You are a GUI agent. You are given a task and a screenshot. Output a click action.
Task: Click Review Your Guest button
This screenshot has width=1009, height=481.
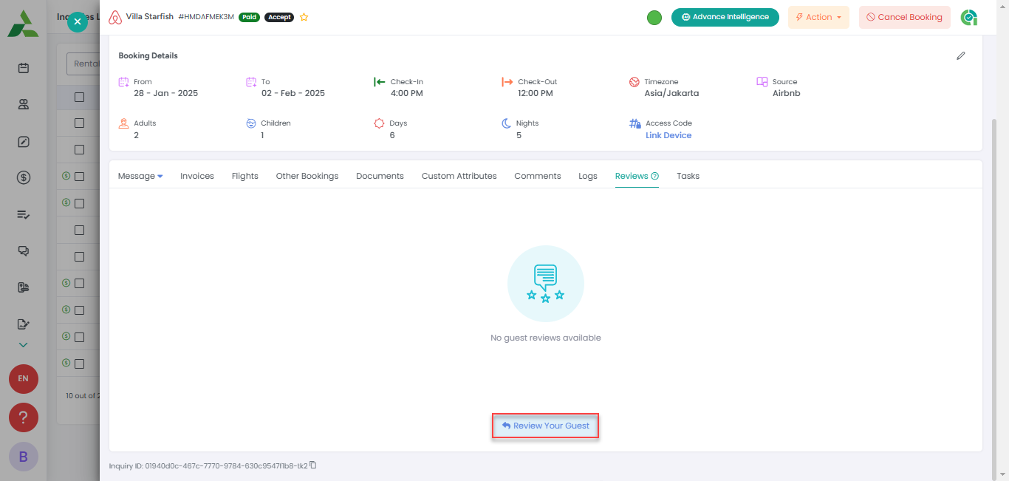coord(546,426)
